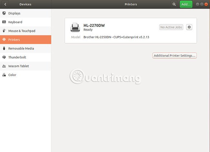Click the No Active Jobs button

pos(171,27)
